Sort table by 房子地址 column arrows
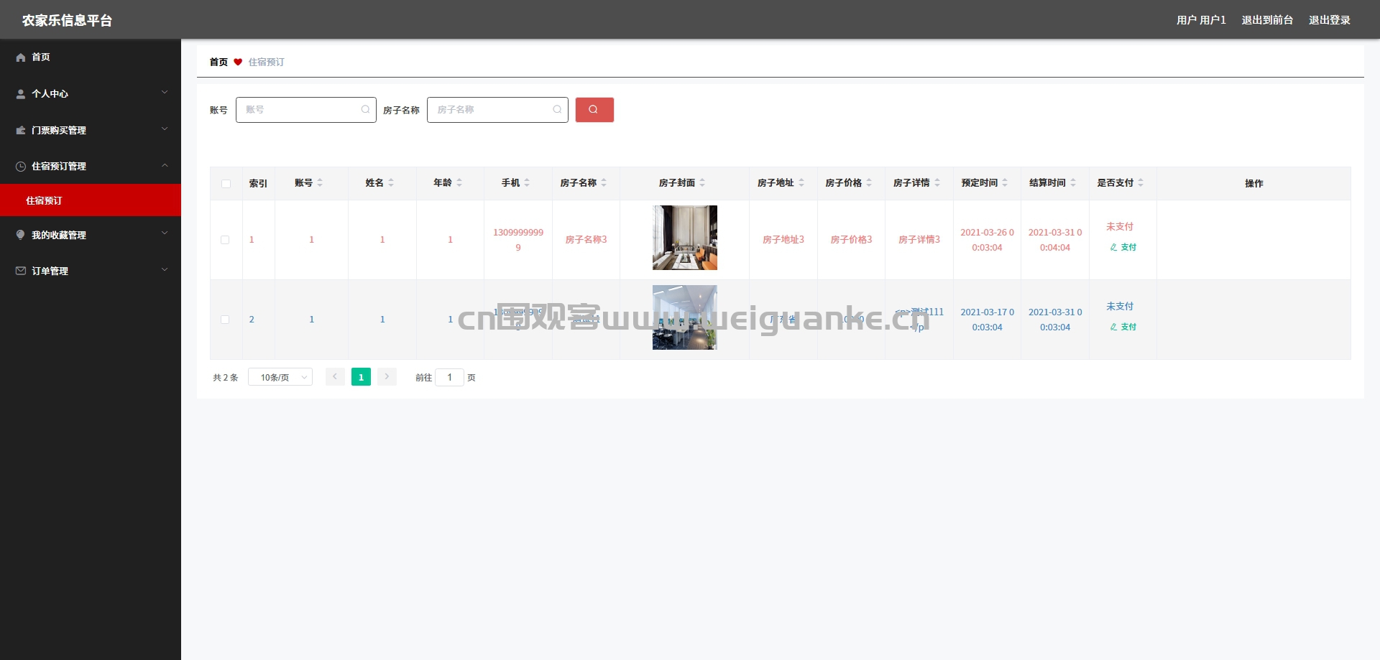 point(801,183)
